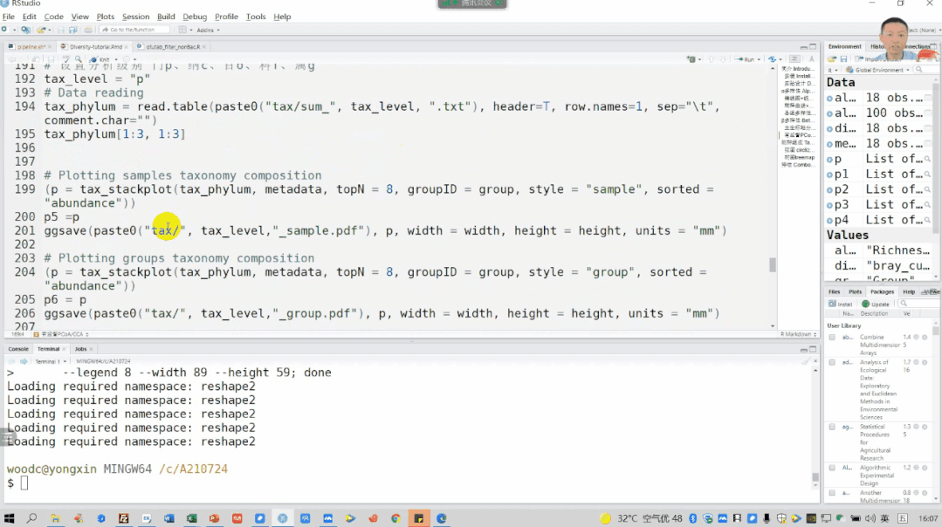The height and width of the screenshot is (527, 942).
Task: Expand the Global Environment dropdown
Action: tap(877, 70)
